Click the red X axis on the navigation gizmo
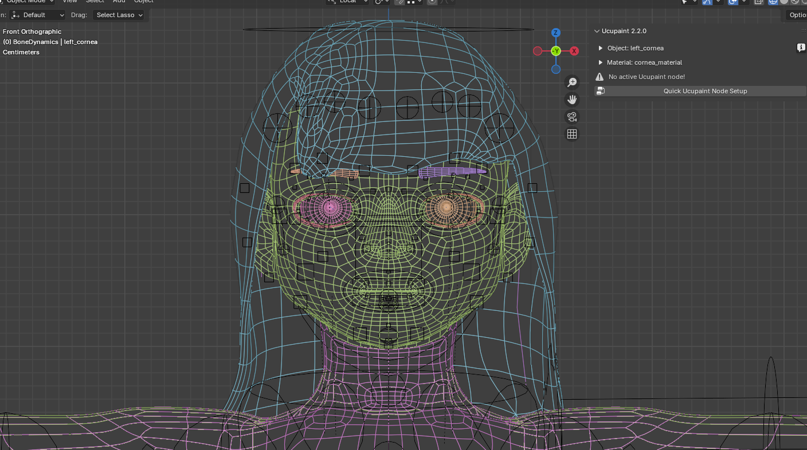 tap(574, 51)
